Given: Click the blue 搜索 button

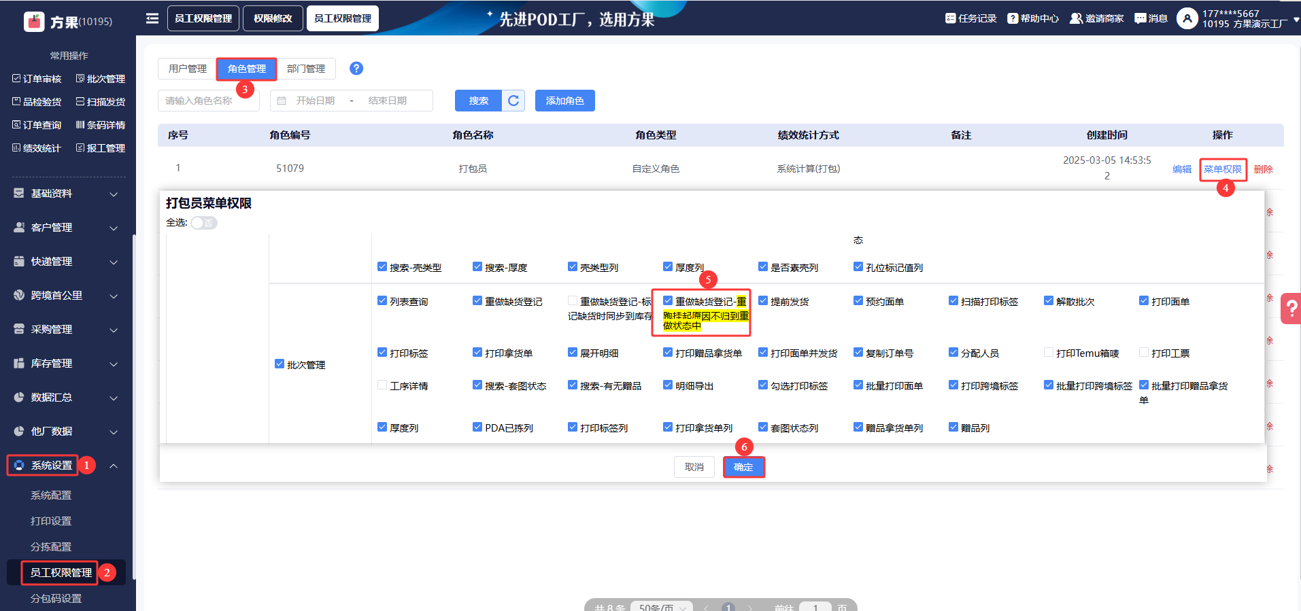Looking at the screenshot, I should [x=479, y=101].
